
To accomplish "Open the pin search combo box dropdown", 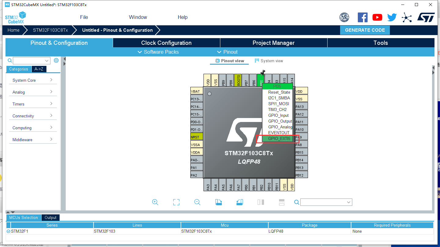I will (349, 202).
